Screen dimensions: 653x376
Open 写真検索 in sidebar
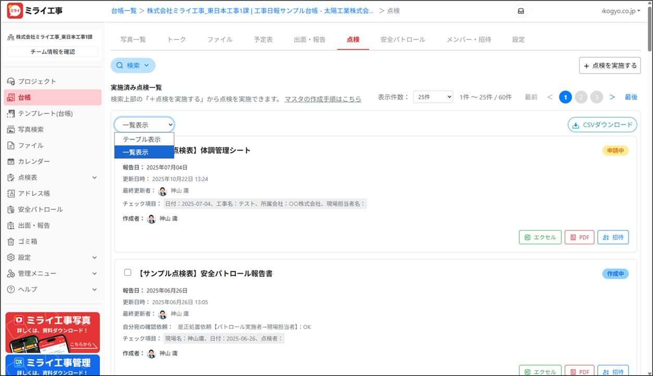click(x=30, y=129)
